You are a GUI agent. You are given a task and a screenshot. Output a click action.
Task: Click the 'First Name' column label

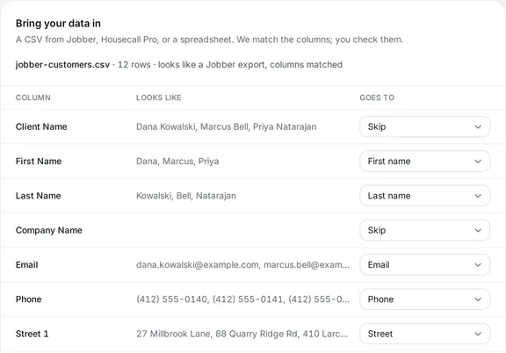click(39, 161)
